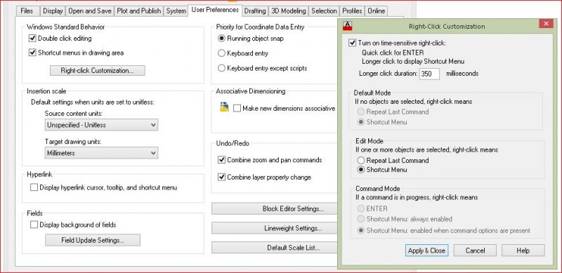562x273 pixels.
Task: Choose Shortcut Menu under Edit Mode
Action: (361, 169)
